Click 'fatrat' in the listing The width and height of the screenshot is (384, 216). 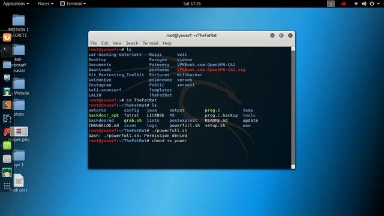[131, 115]
